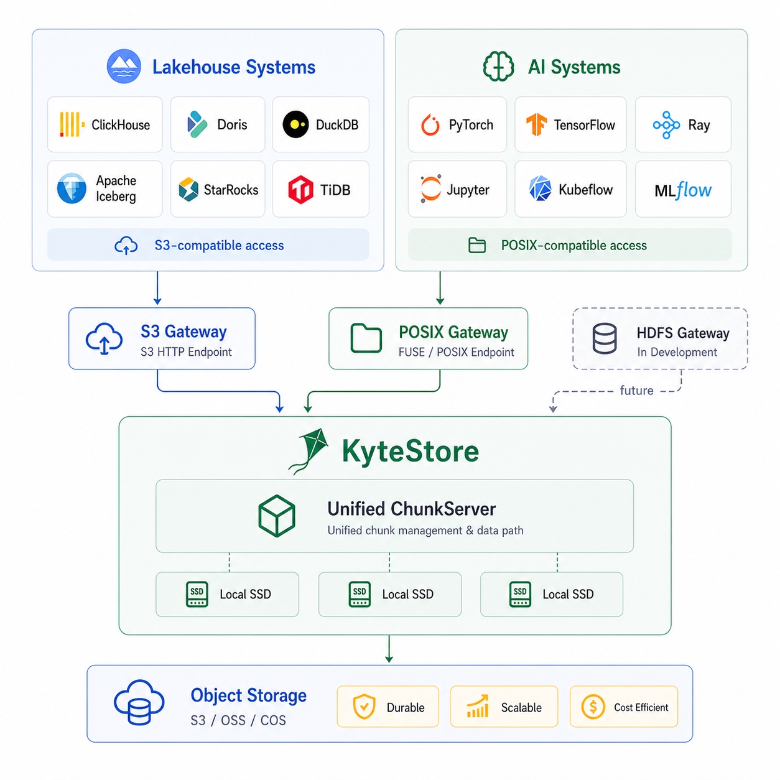Click the FUSE / POSIX Endpoint subtitle
Viewport: 780px width, 780px height.
[457, 352]
